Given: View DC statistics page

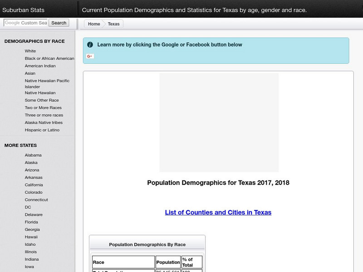Looking at the screenshot, I should [x=27, y=207].
